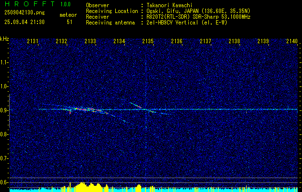Click the yellow power peak under 2135
Screen dimensions: 302x192
pos(138,188)
